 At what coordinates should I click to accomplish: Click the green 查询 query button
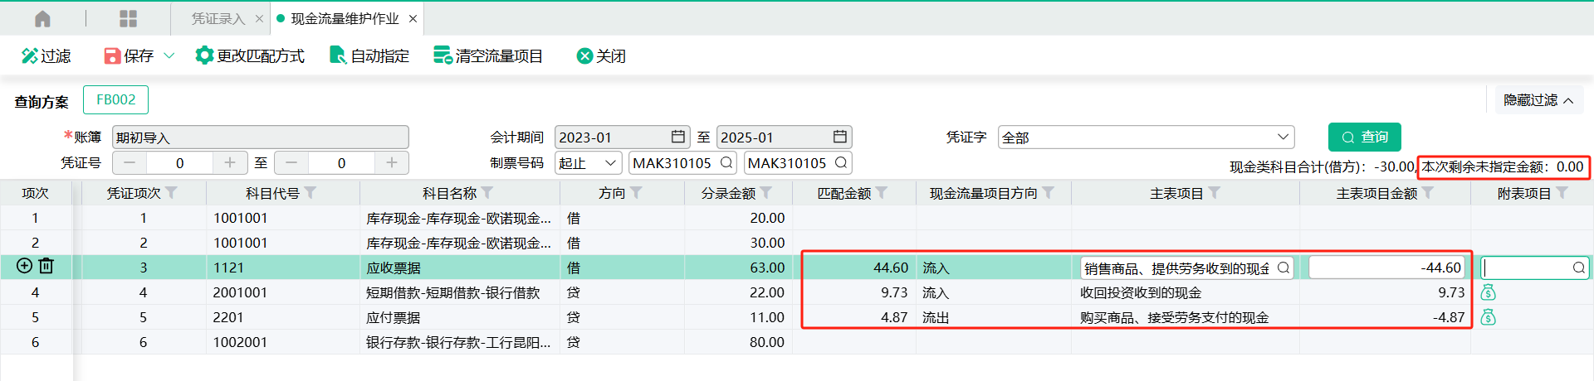(1364, 137)
